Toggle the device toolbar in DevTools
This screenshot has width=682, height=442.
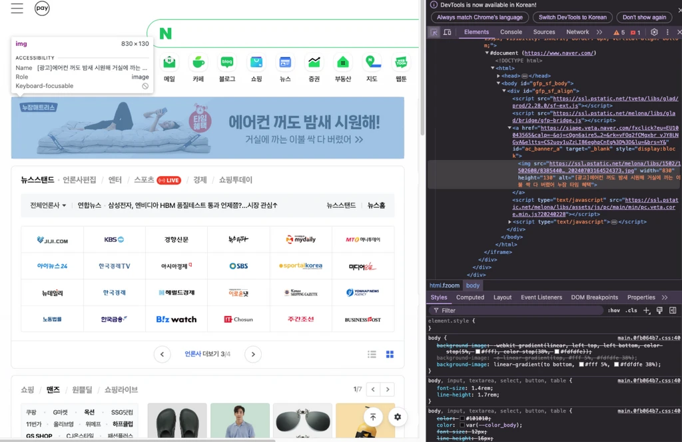[x=446, y=31]
